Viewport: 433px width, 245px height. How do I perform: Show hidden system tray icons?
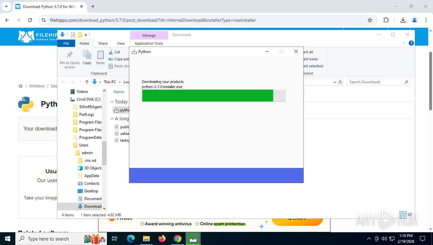pos(369,239)
